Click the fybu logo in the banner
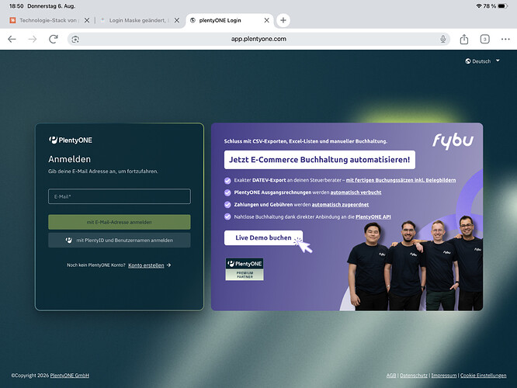The width and height of the screenshot is (517, 388). 453,140
